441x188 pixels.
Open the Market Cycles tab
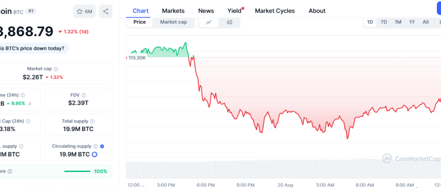(275, 11)
